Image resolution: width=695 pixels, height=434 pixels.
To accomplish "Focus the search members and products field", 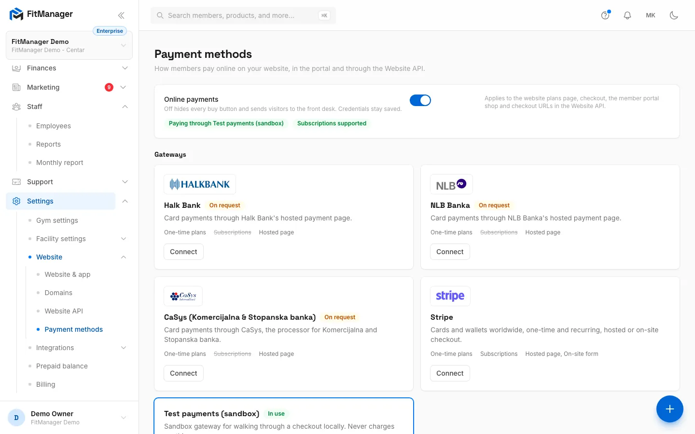I will [x=243, y=15].
